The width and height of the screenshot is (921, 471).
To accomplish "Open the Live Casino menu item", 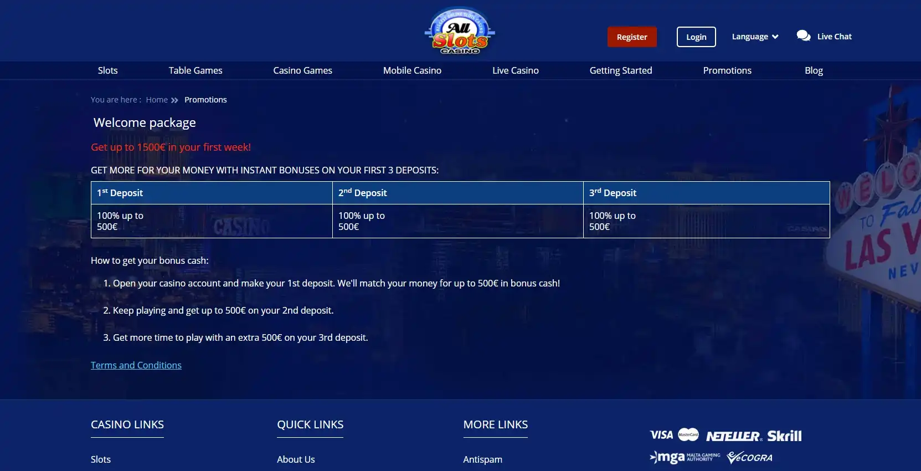I will click(x=515, y=70).
